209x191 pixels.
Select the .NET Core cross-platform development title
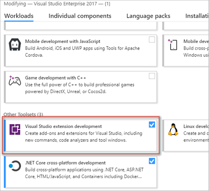coord(65,163)
